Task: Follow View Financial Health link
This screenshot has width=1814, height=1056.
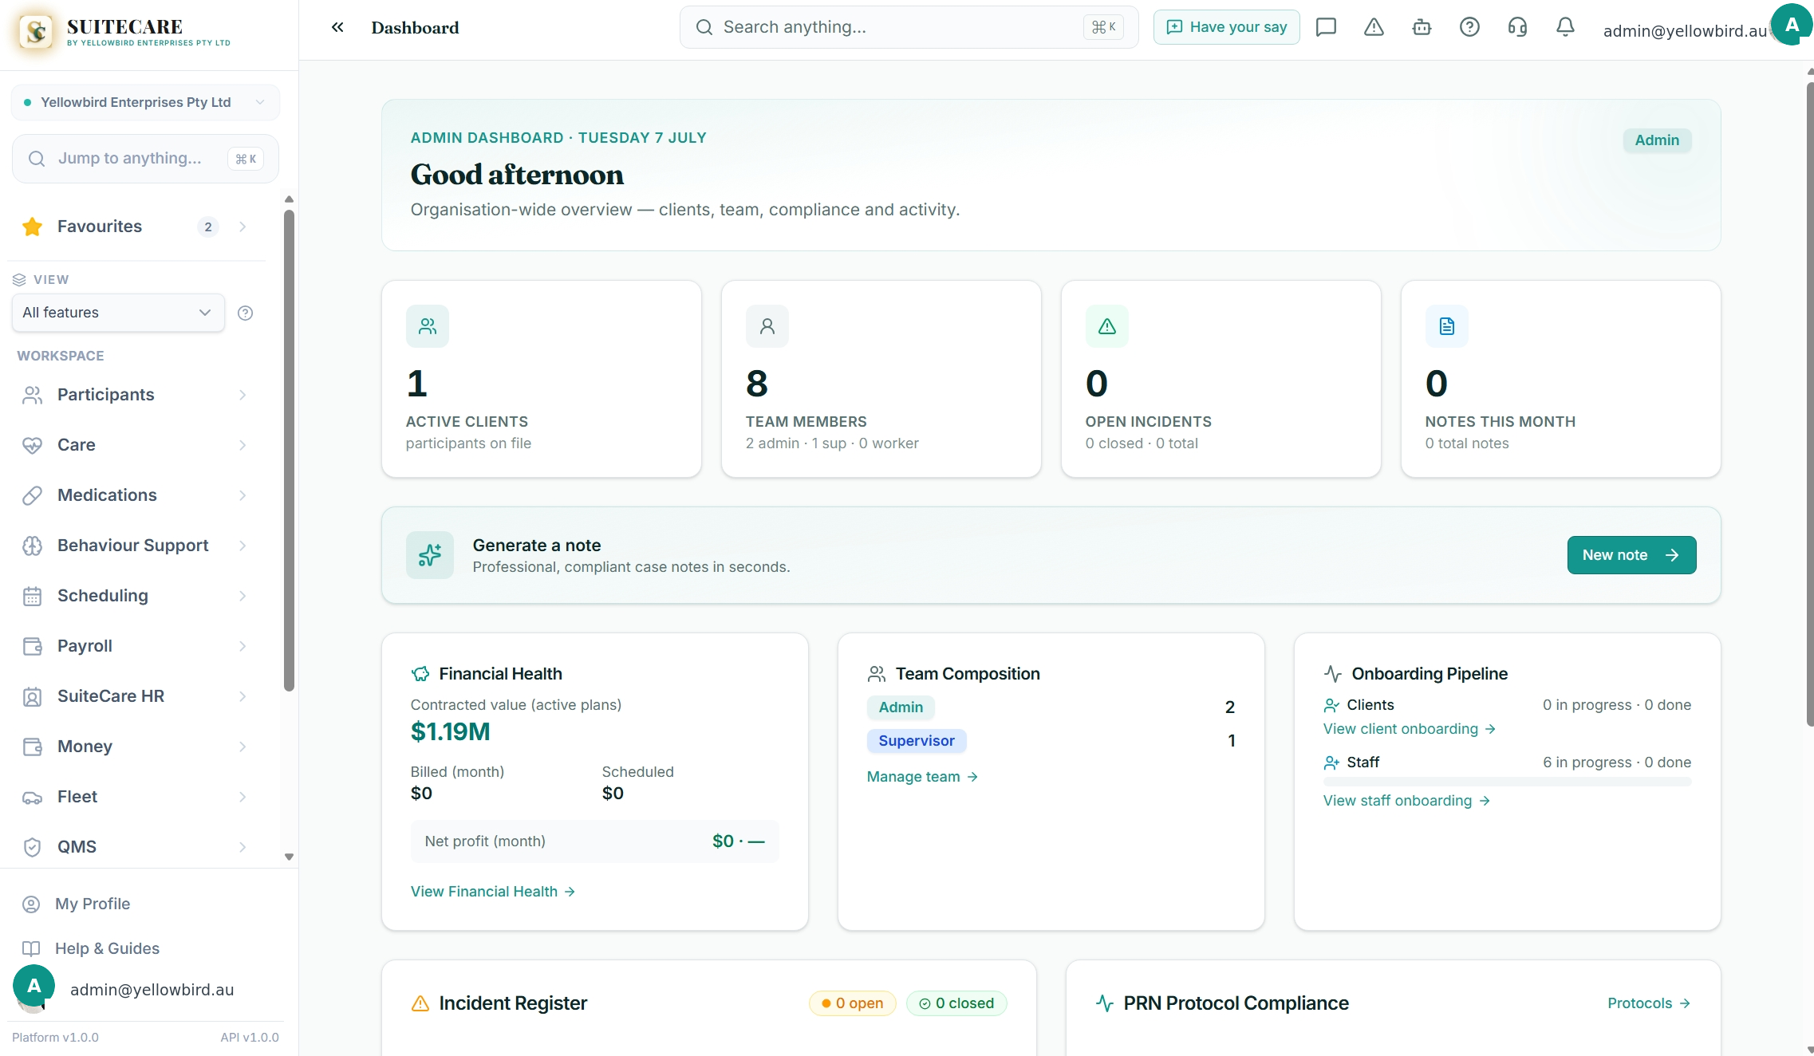Action: click(x=493, y=892)
